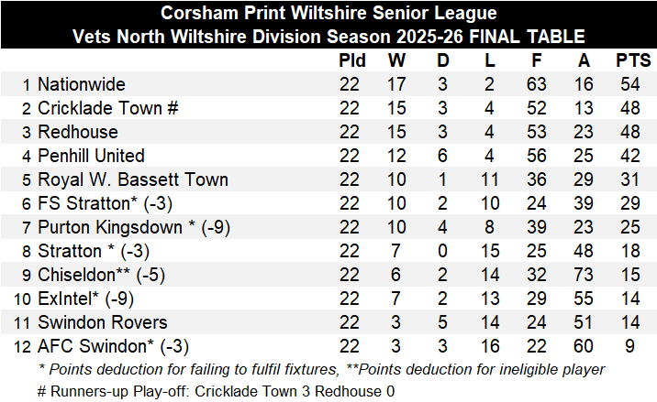Click the Corsham Print Wiltshire Senior League title
Viewport: 657px width, 402px height.
[328, 13]
